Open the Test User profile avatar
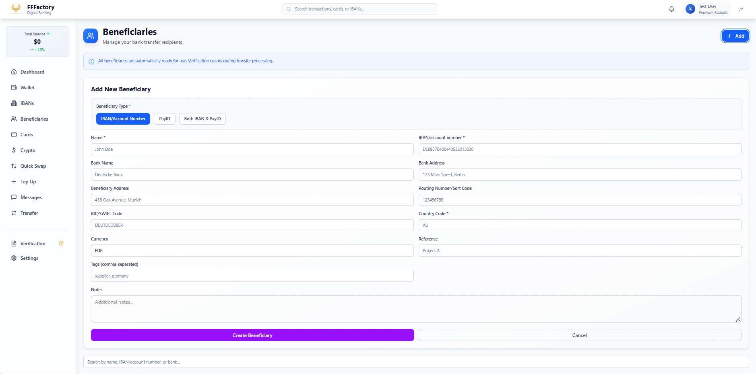 tap(690, 9)
